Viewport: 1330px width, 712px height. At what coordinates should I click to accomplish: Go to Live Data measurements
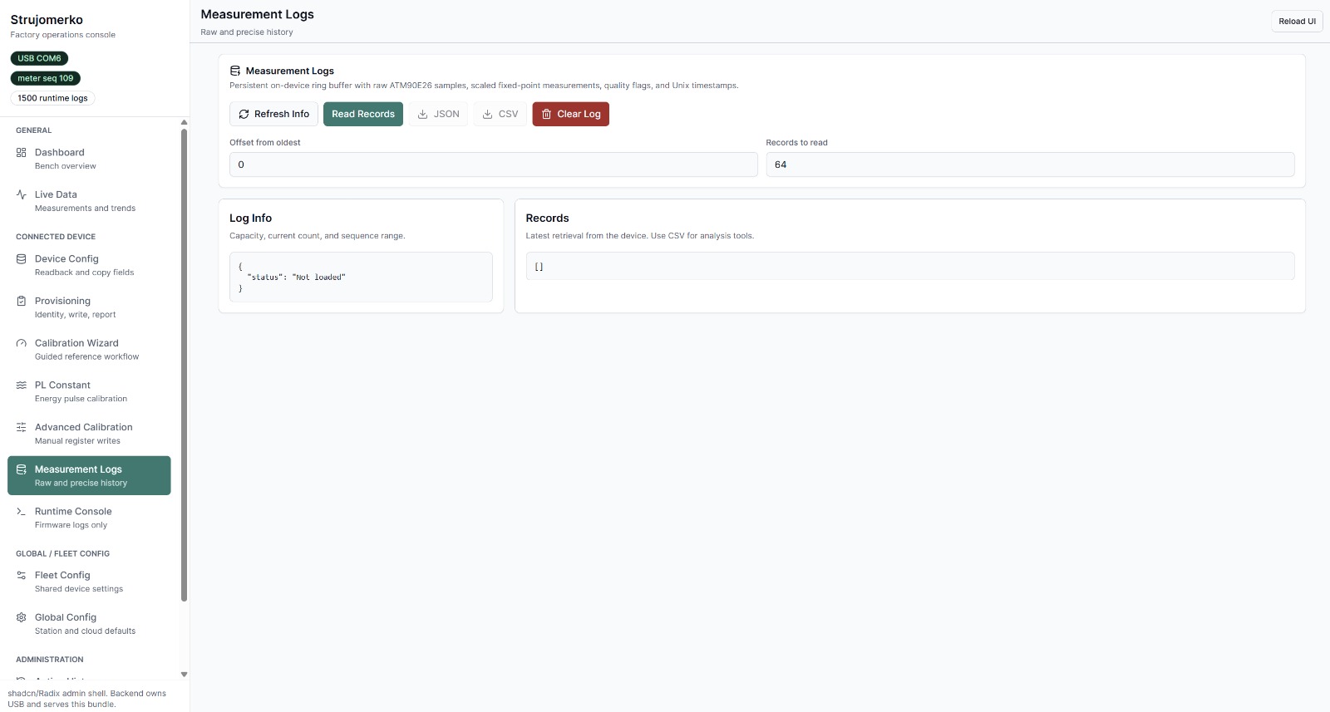pyautogui.click(x=89, y=201)
